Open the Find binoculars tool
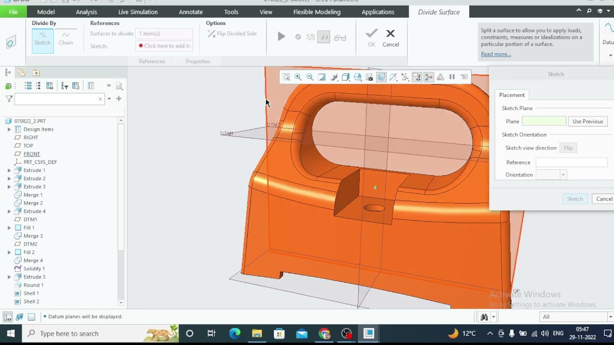 pyautogui.click(x=484, y=317)
